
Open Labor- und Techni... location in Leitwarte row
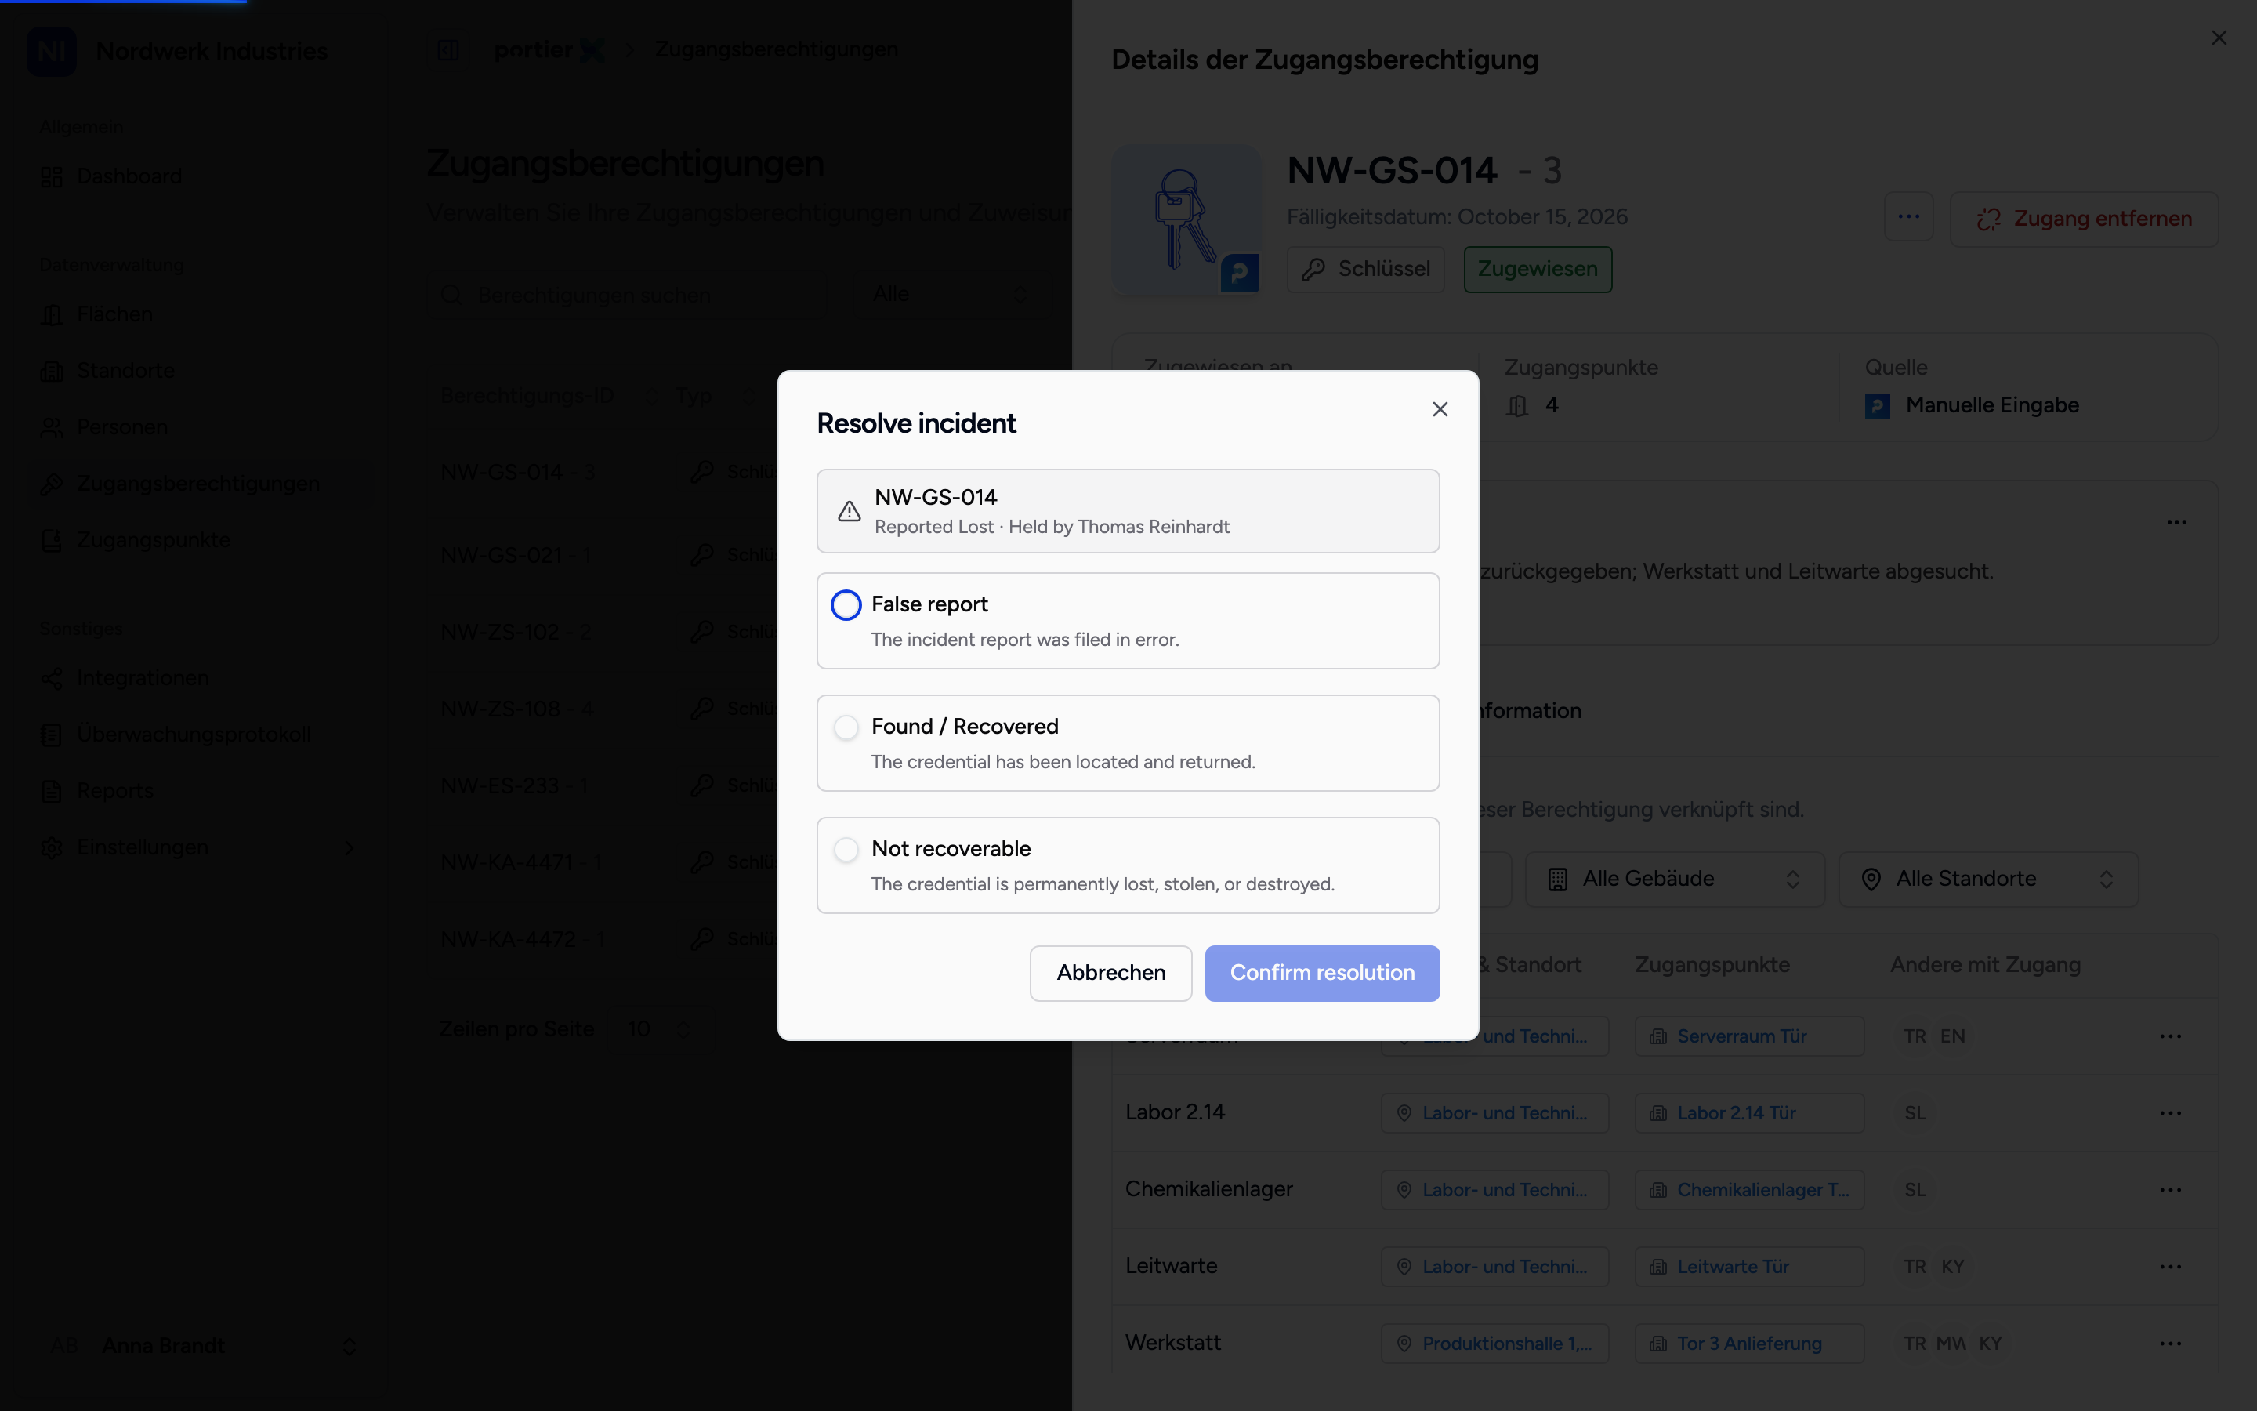coord(1494,1268)
